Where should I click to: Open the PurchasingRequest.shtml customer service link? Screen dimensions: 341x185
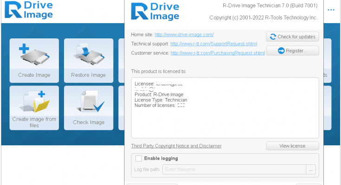point(218,53)
